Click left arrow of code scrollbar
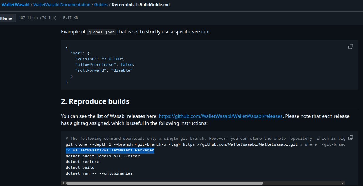This screenshot has width=363, height=186. click(63, 183)
